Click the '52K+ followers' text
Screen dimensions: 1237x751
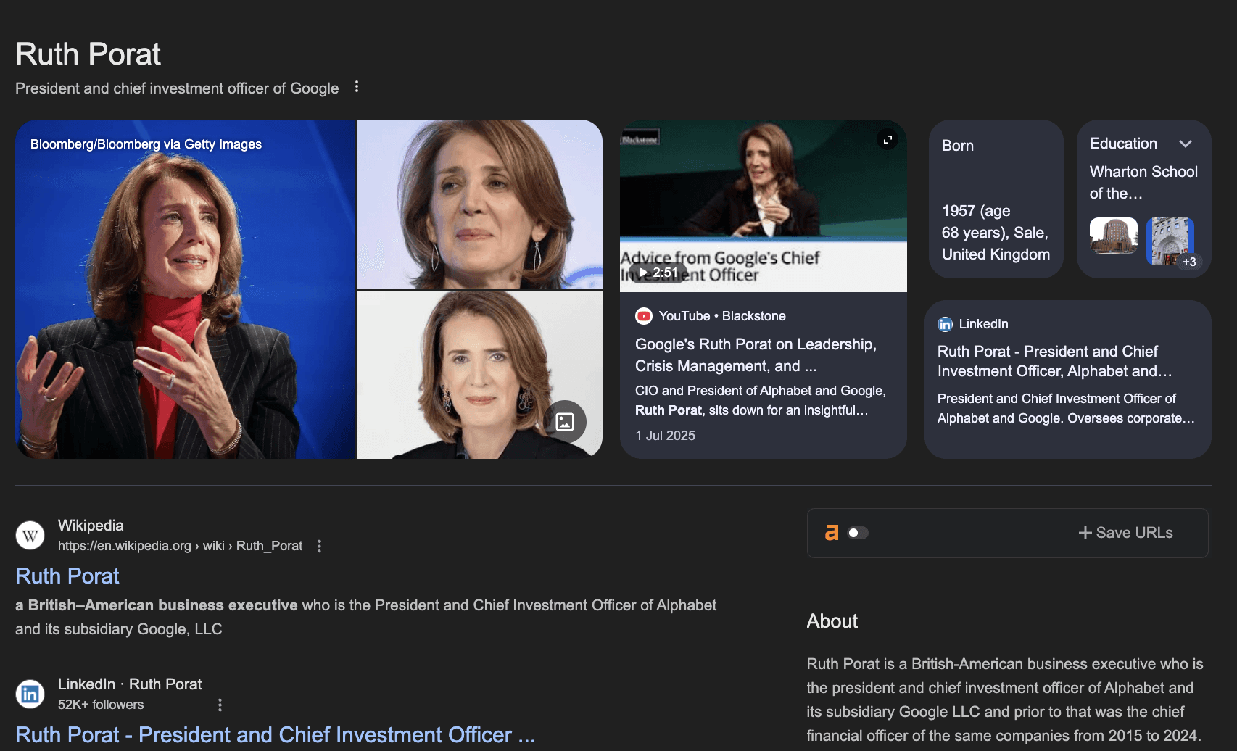pos(101,705)
